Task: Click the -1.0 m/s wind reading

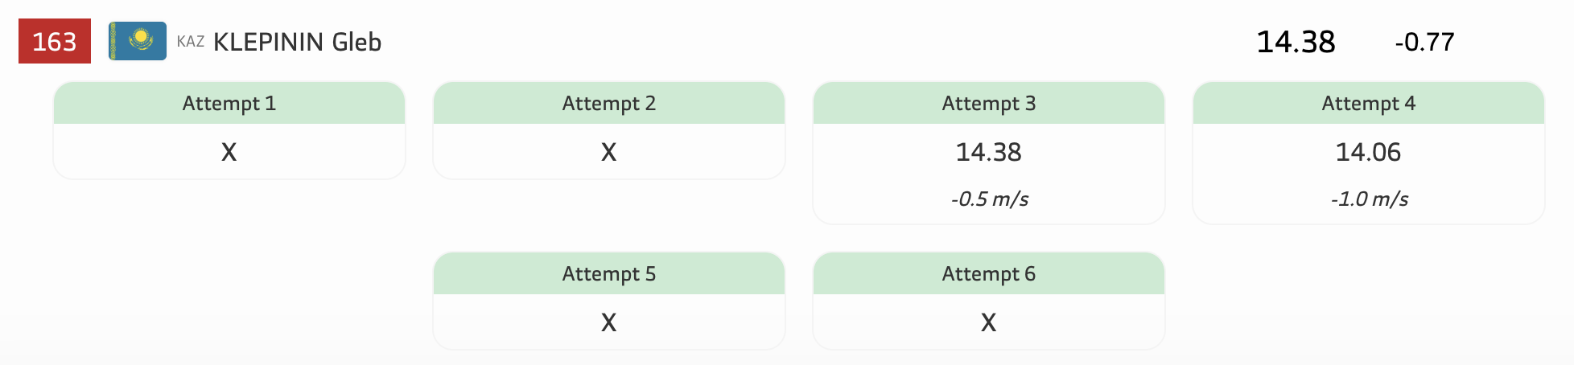Action: click(x=1370, y=199)
